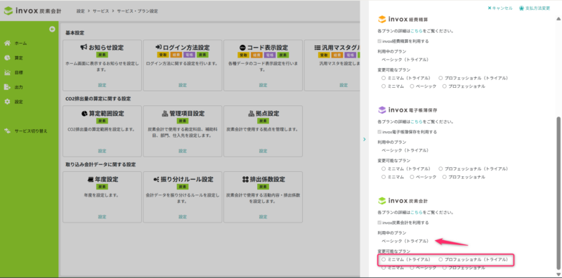Collapse the green sidebar with arrow icon

pyautogui.click(x=52, y=29)
